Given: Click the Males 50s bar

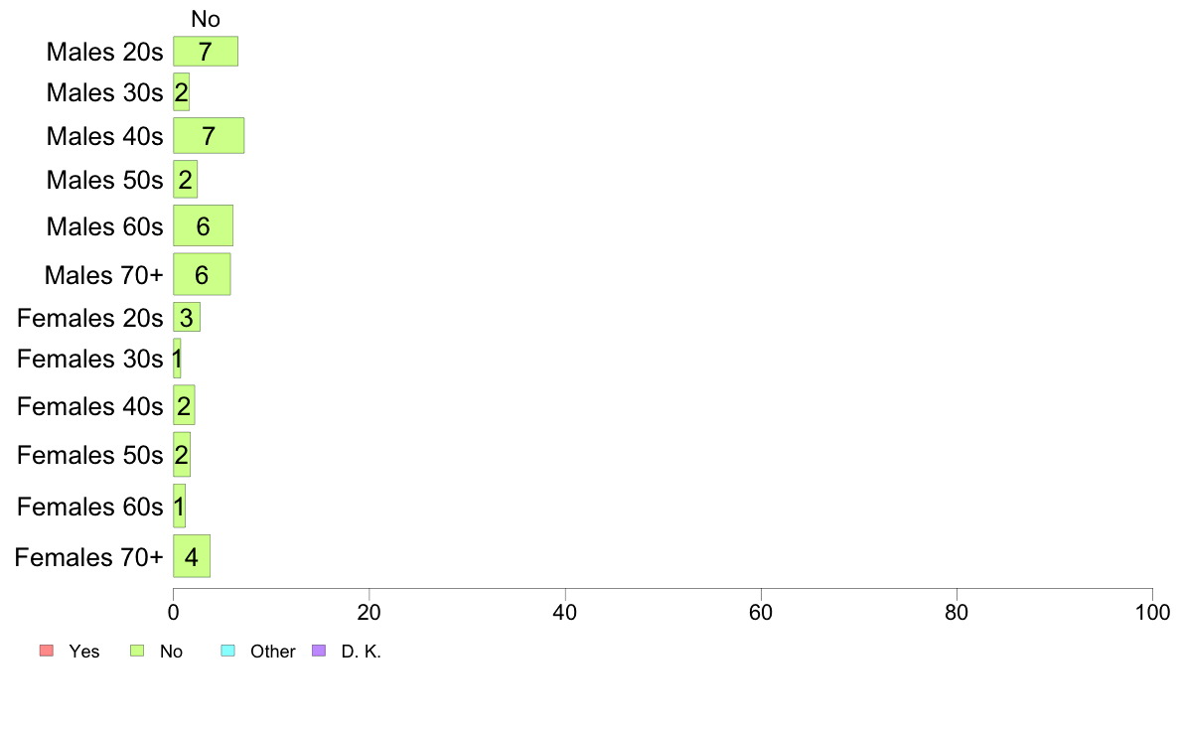Looking at the screenshot, I should (185, 179).
